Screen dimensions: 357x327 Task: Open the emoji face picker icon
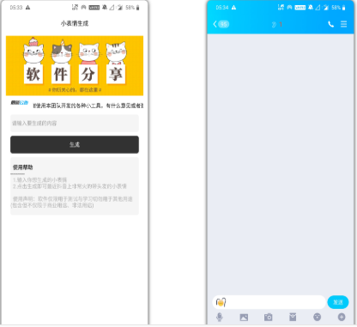pyautogui.click(x=318, y=317)
